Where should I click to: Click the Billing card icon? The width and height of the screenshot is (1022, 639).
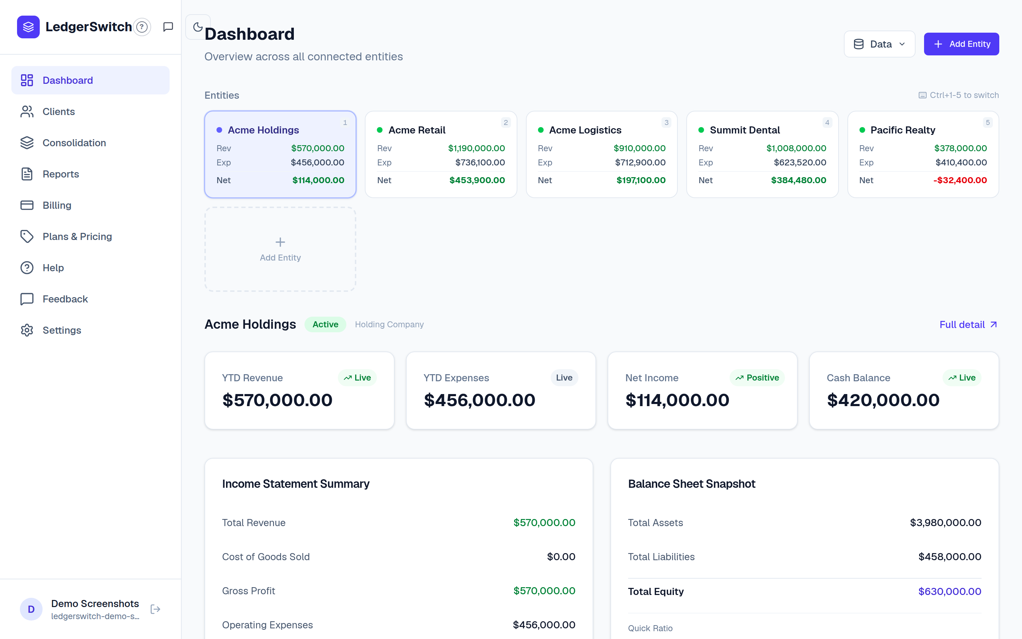[27, 206]
